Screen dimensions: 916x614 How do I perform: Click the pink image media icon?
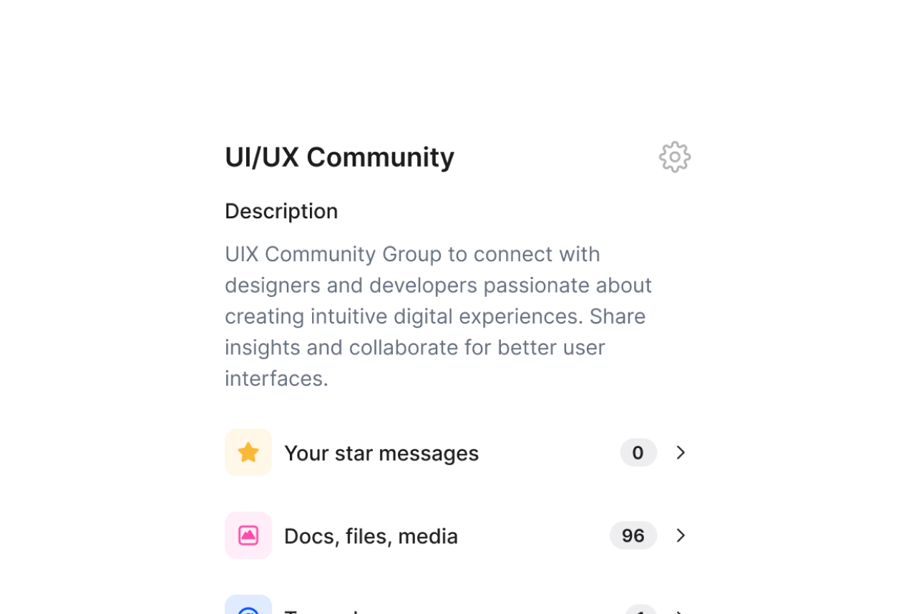tap(248, 535)
